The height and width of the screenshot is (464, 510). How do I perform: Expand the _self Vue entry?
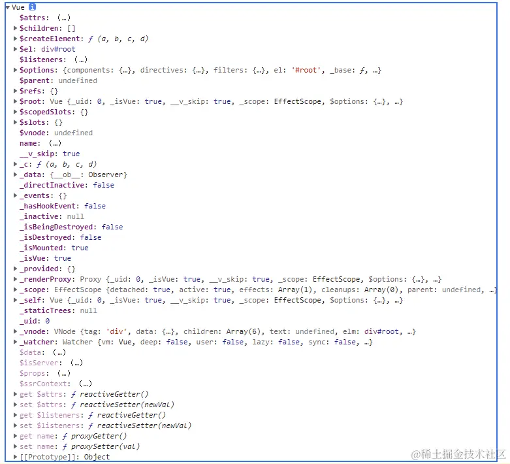coord(15,300)
